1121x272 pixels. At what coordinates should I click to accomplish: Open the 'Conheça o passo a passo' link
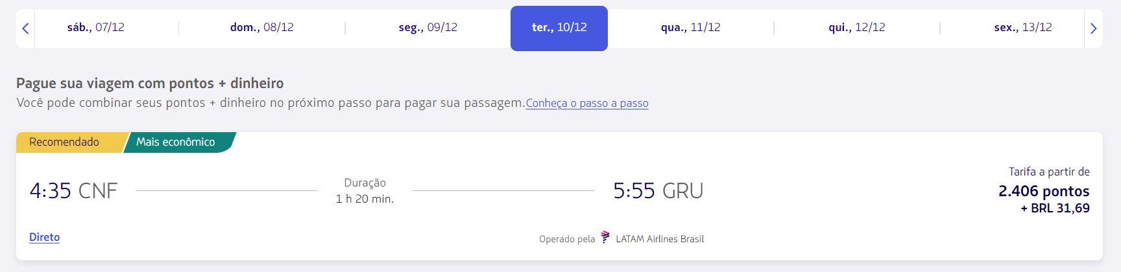click(x=587, y=103)
